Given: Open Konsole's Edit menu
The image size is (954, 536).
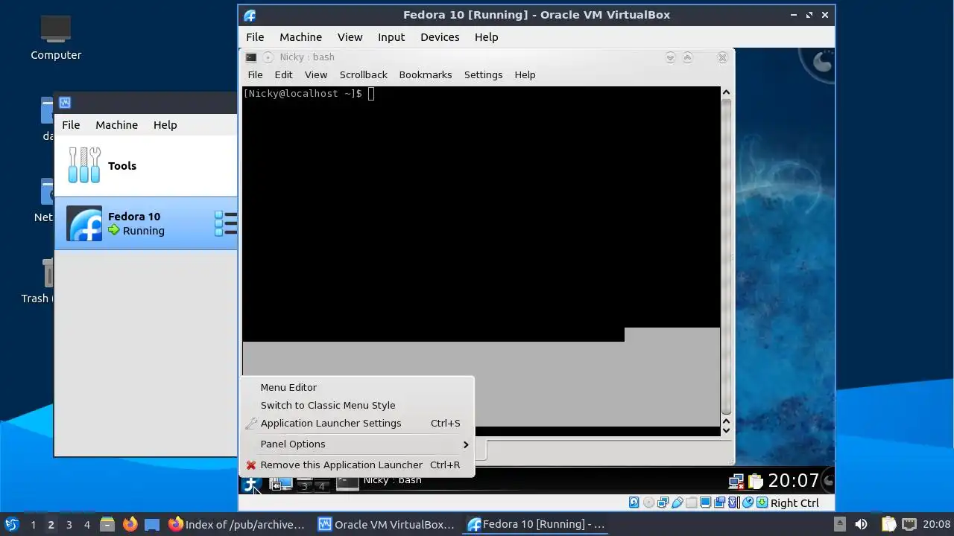Looking at the screenshot, I should [x=283, y=74].
